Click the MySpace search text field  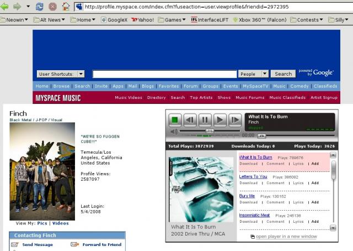[164, 74]
